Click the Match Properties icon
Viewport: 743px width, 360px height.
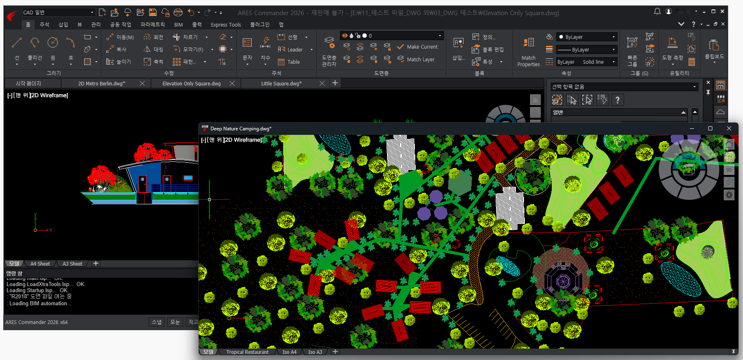528,43
